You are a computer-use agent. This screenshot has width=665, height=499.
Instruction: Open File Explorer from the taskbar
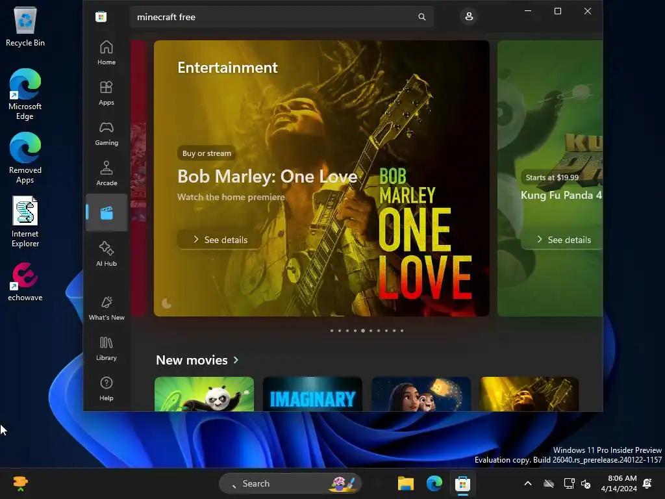[x=405, y=483]
